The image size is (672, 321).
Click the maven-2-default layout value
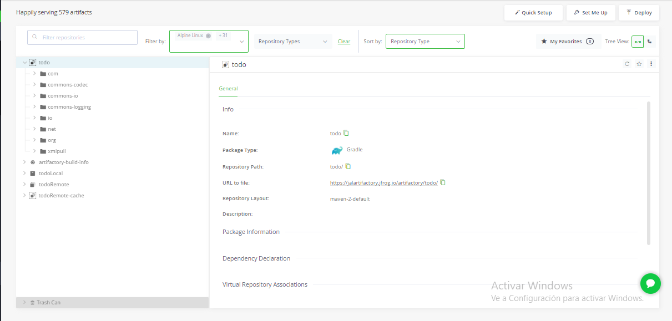click(350, 198)
